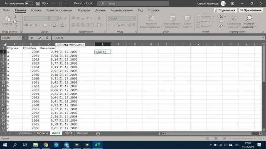Switch to the Матрица sheet tab
Image resolution: width=266 pixels, height=149 pixels.
82,133
